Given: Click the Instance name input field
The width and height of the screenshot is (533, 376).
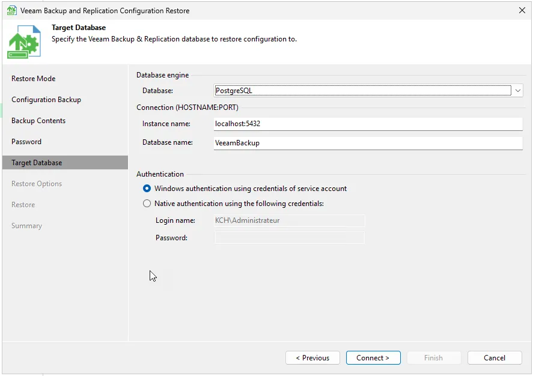Looking at the screenshot, I should (368, 124).
